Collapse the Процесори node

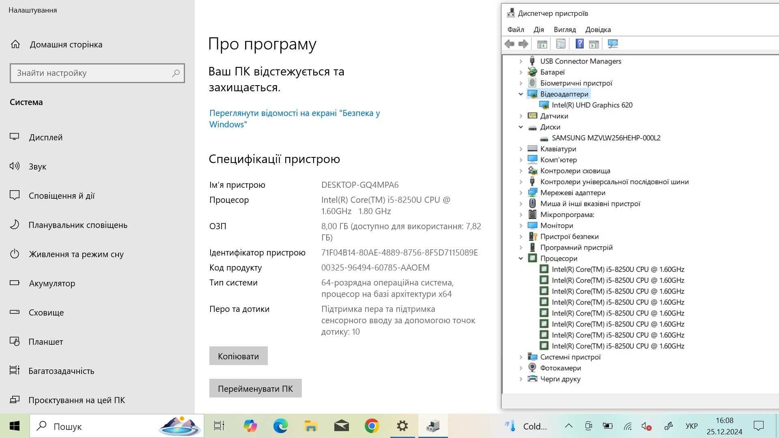click(521, 258)
